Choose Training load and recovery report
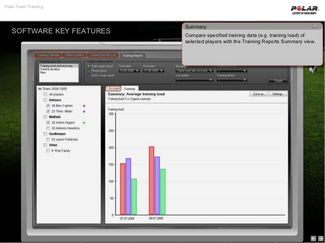Screen dimensions: 325x243 [59, 66]
